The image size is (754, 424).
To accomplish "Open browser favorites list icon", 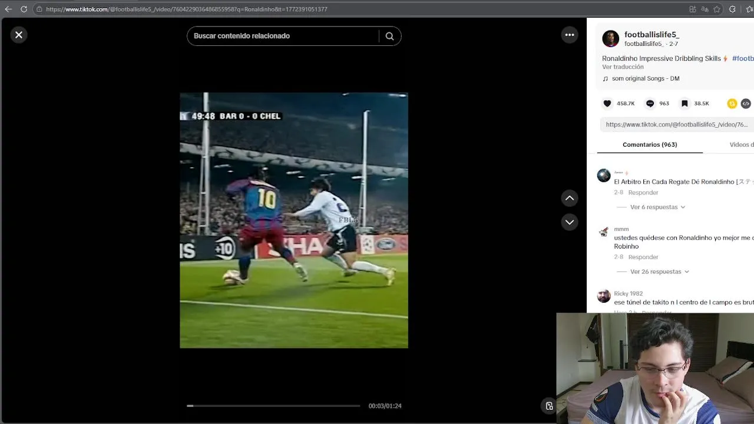I will tap(749, 9).
